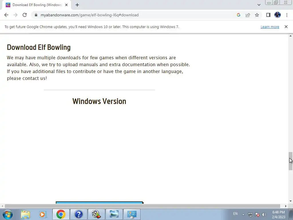The height and width of the screenshot is (220, 293).
Task: Select the Download Elf Bowling tab
Action: coord(37,5)
